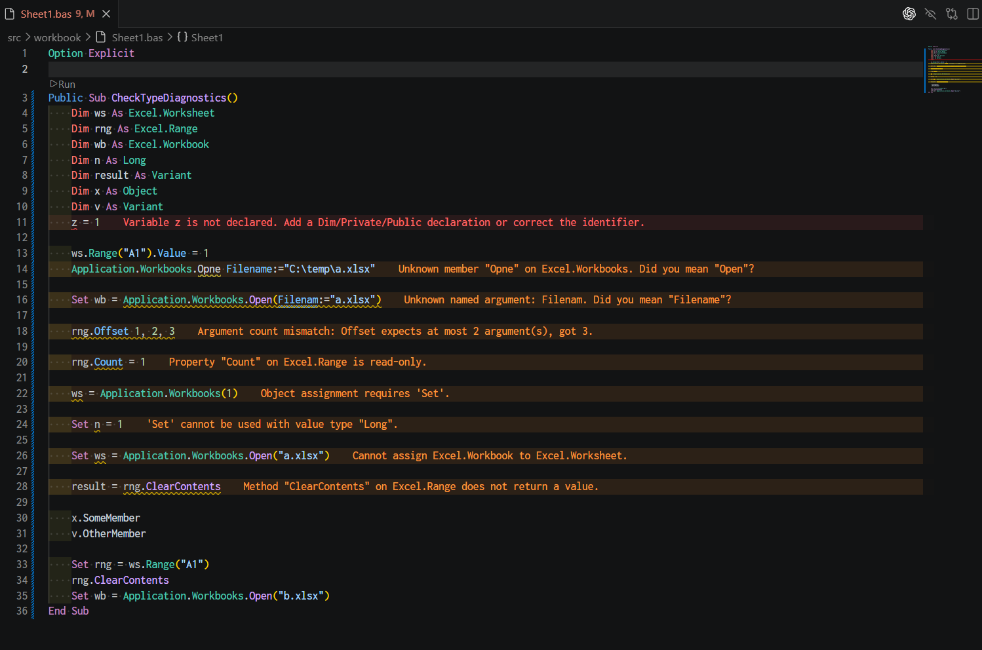The height and width of the screenshot is (650, 982).
Task: Click "Object assignment requires 'Set'" message
Action: click(x=355, y=394)
